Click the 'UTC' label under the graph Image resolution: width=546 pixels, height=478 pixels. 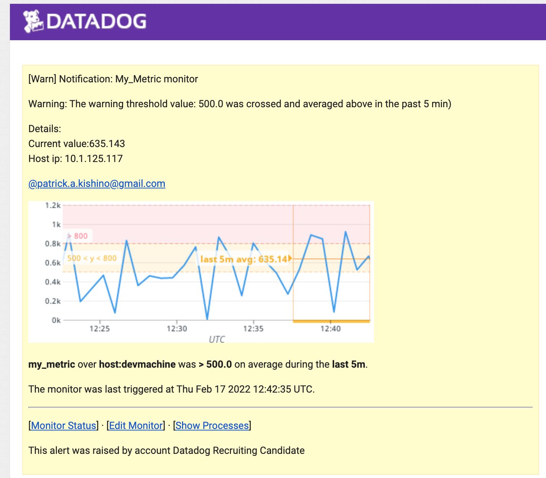point(217,339)
